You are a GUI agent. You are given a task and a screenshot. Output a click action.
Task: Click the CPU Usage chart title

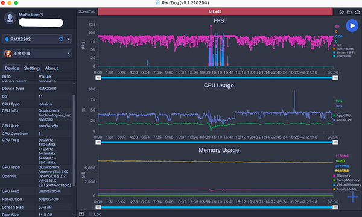(x=219, y=86)
